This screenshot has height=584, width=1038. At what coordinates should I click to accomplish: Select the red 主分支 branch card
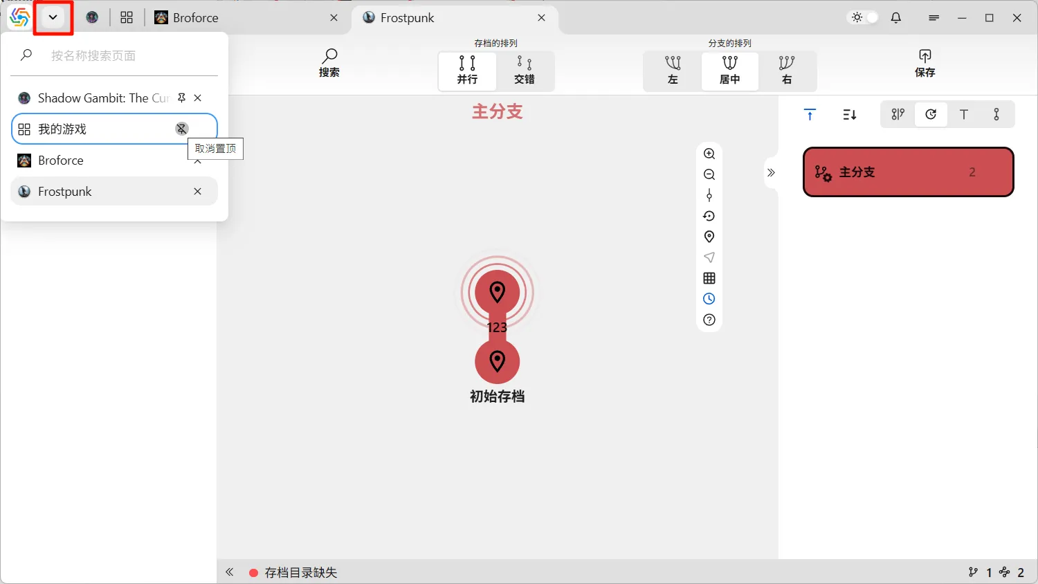908,172
